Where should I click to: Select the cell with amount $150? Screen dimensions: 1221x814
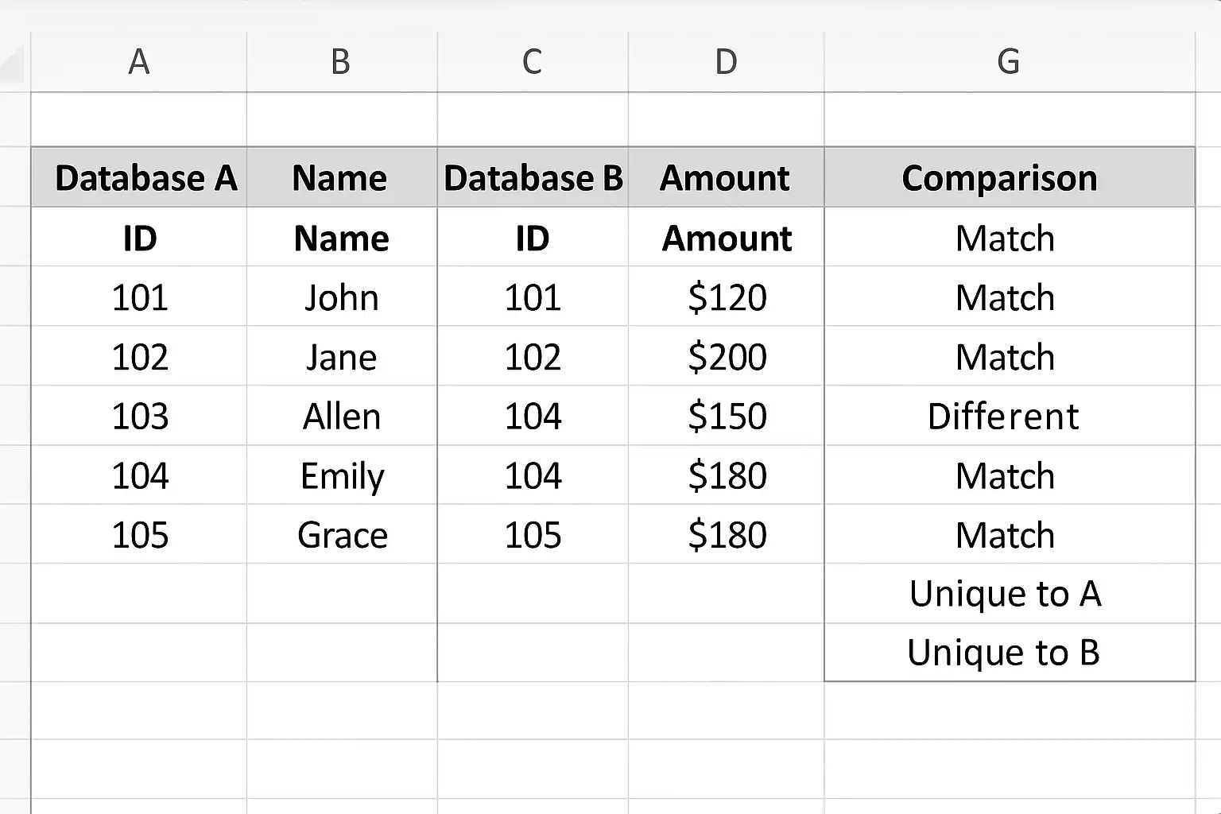(x=727, y=416)
